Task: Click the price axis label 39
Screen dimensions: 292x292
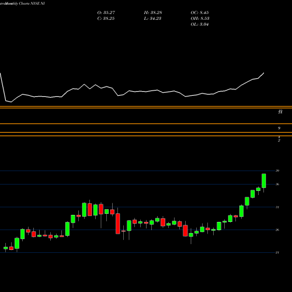Action: (277, 171)
